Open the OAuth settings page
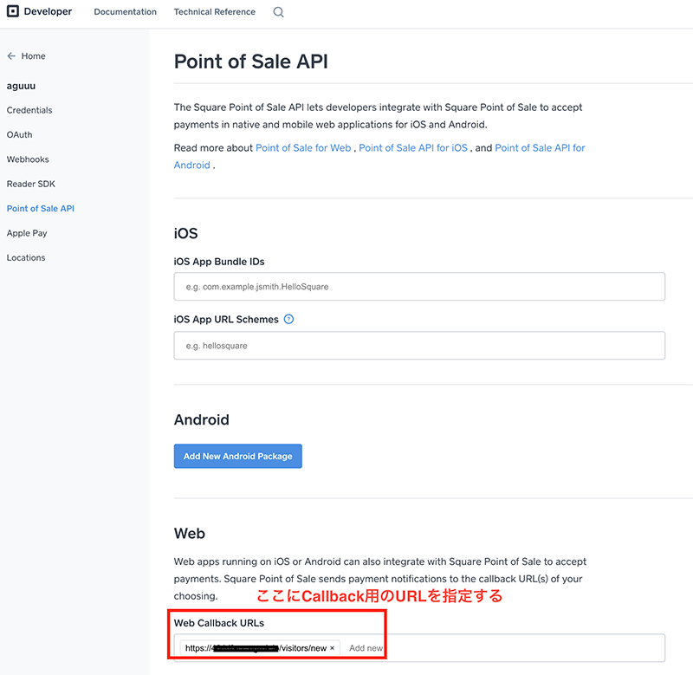Image resolution: width=693 pixels, height=675 pixels. [19, 135]
